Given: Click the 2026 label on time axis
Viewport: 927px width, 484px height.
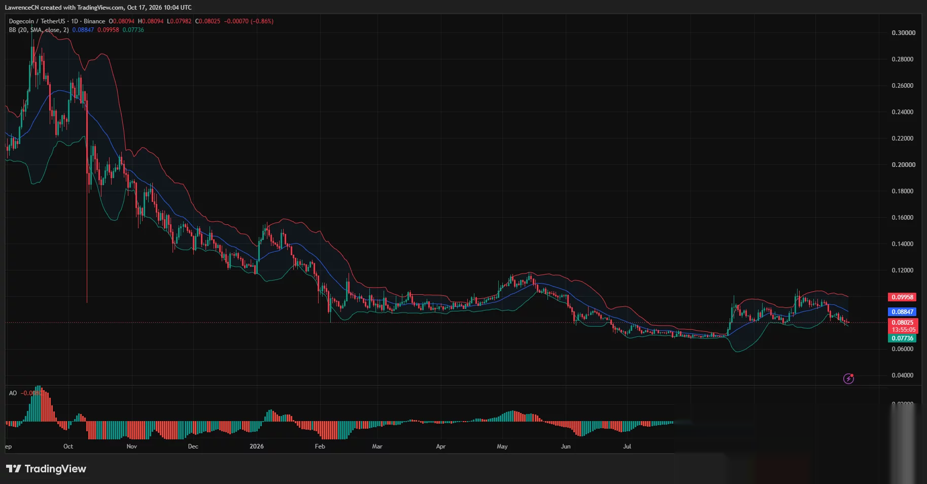Looking at the screenshot, I should [257, 446].
